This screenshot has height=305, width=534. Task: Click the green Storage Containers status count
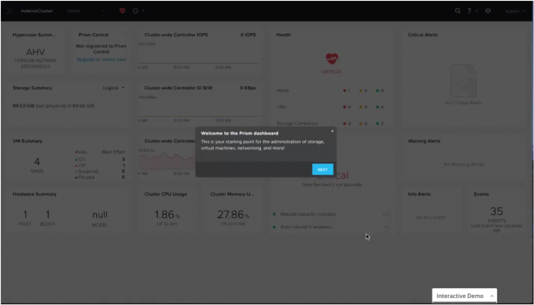[380, 124]
